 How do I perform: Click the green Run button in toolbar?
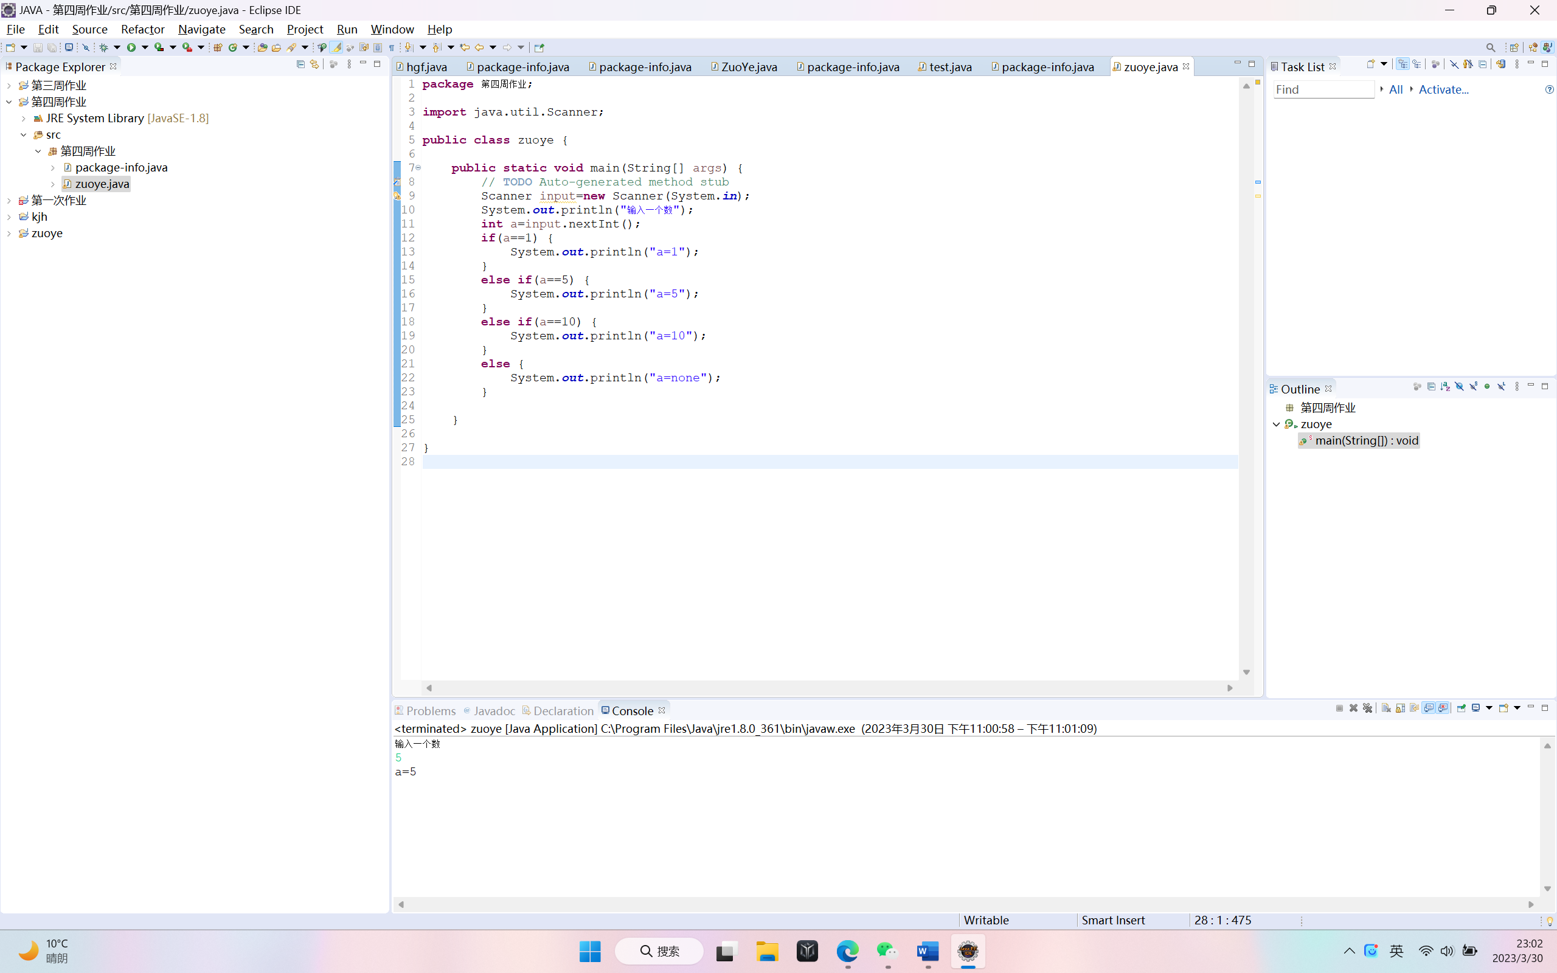131,47
